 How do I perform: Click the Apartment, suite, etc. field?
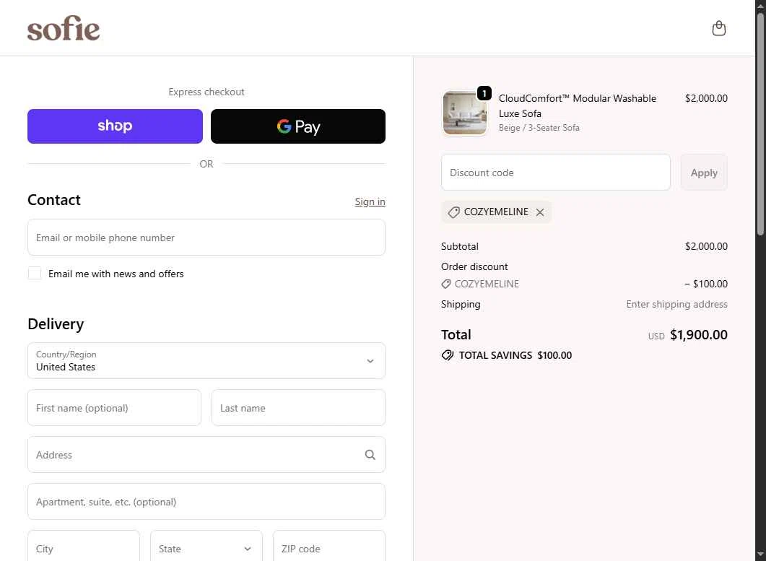coord(206,501)
